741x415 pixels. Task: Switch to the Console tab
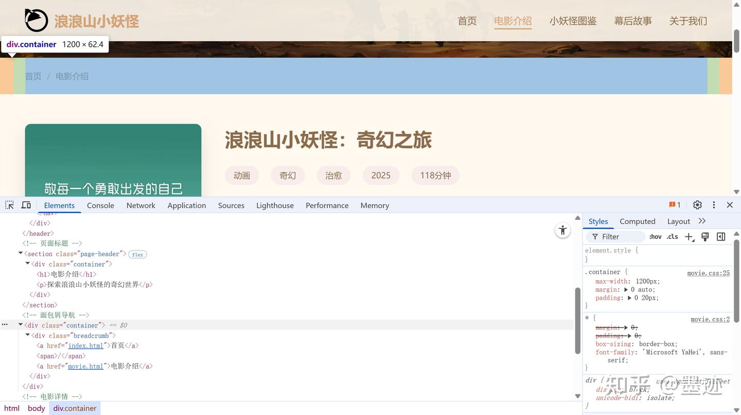tap(100, 205)
